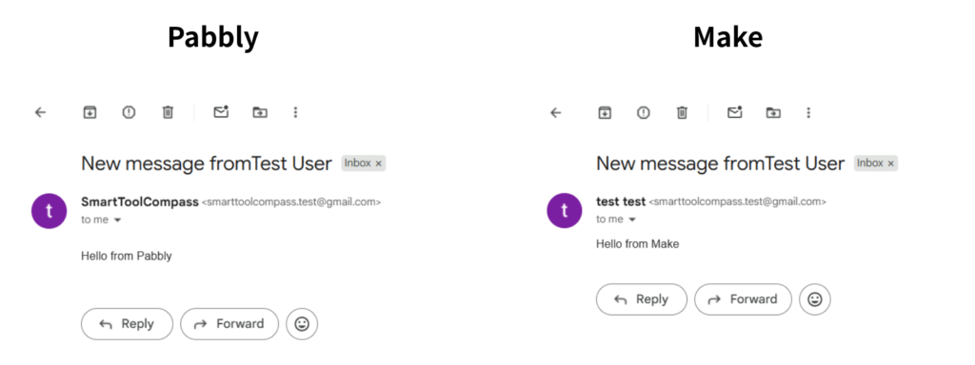Report spam on the Make email
The image size is (975, 365).
tap(643, 112)
